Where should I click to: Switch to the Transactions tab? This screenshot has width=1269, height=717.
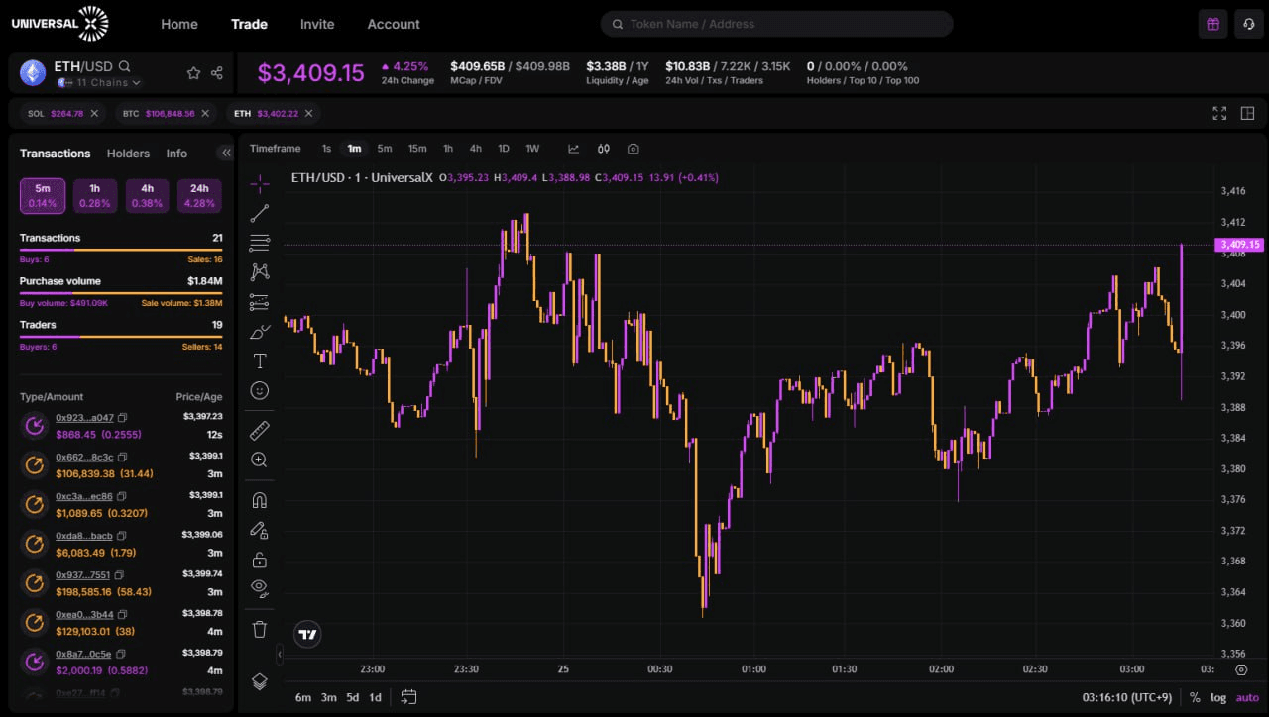[56, 154]
